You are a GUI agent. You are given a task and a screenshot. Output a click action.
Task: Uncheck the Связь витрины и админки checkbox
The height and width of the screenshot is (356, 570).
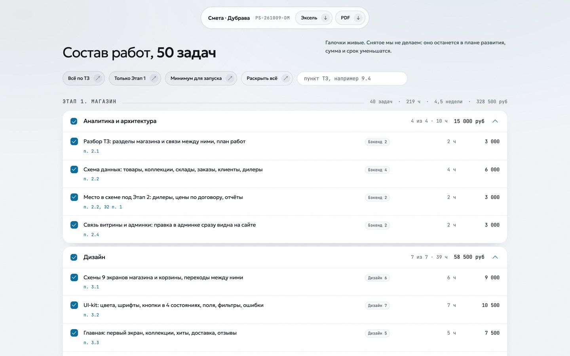point(74,225)
